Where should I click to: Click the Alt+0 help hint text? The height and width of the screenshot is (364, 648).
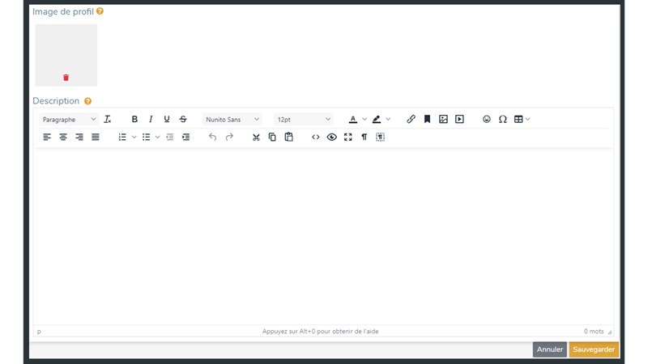pos(320,332)
